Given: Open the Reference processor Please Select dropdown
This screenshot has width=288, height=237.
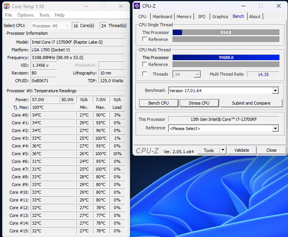Looking at the screenshot, I should tap(223, 129).
